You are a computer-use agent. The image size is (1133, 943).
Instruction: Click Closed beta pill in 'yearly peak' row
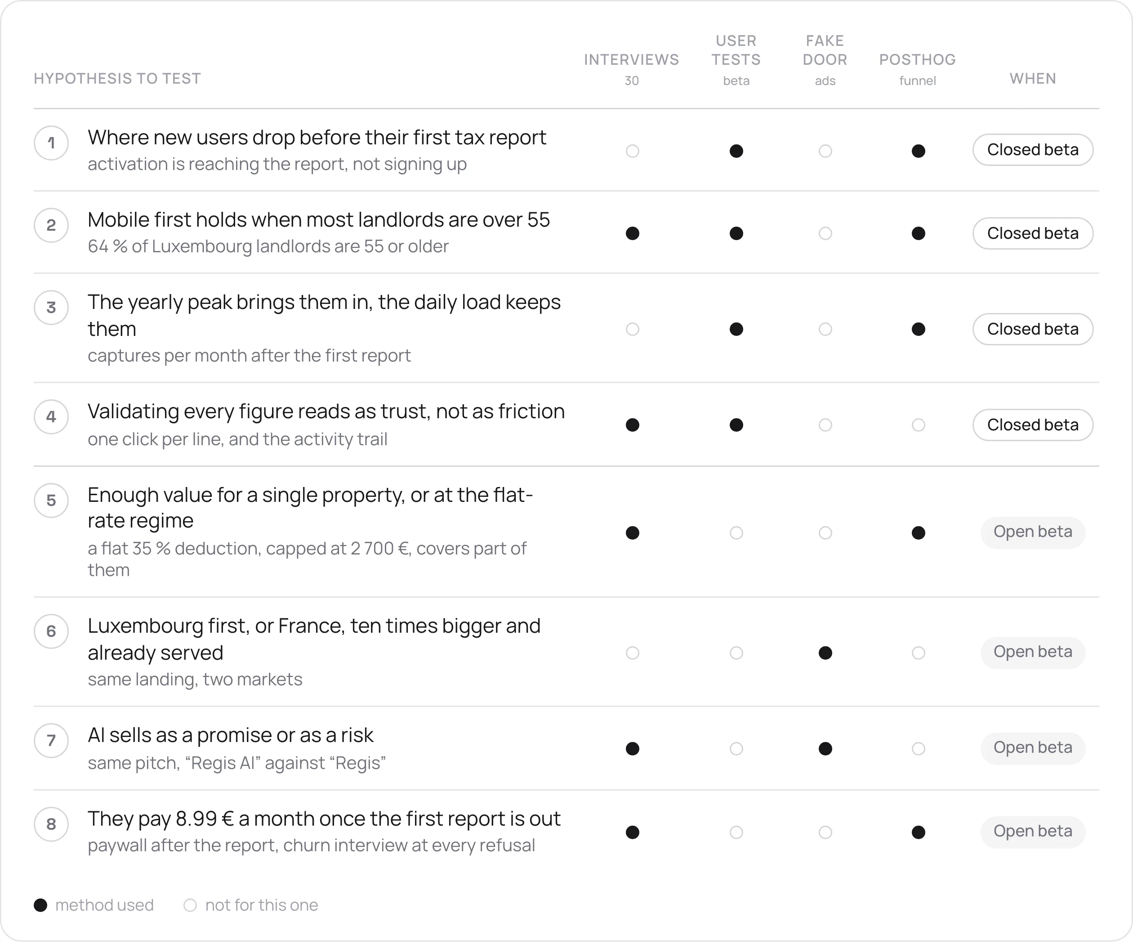click(1033, 329)
